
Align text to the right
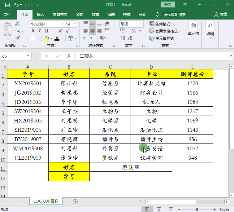point(99,31)
